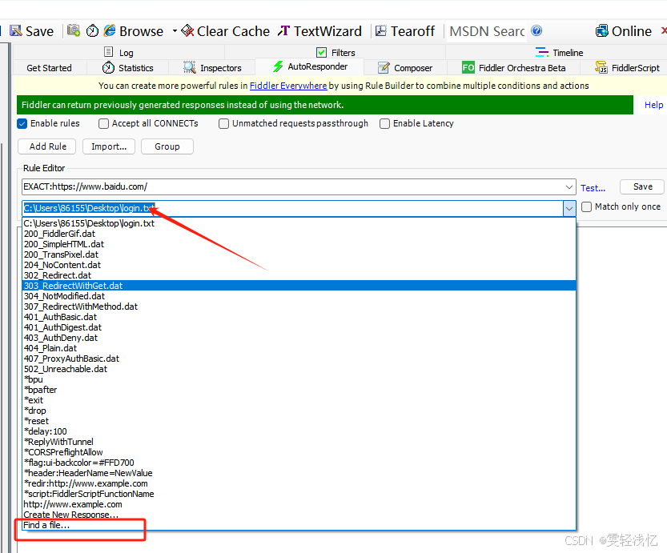The height and width of the screenshot is (553, 667).
Task: Click the Save toolbar icon
Action: pos(16,31)
